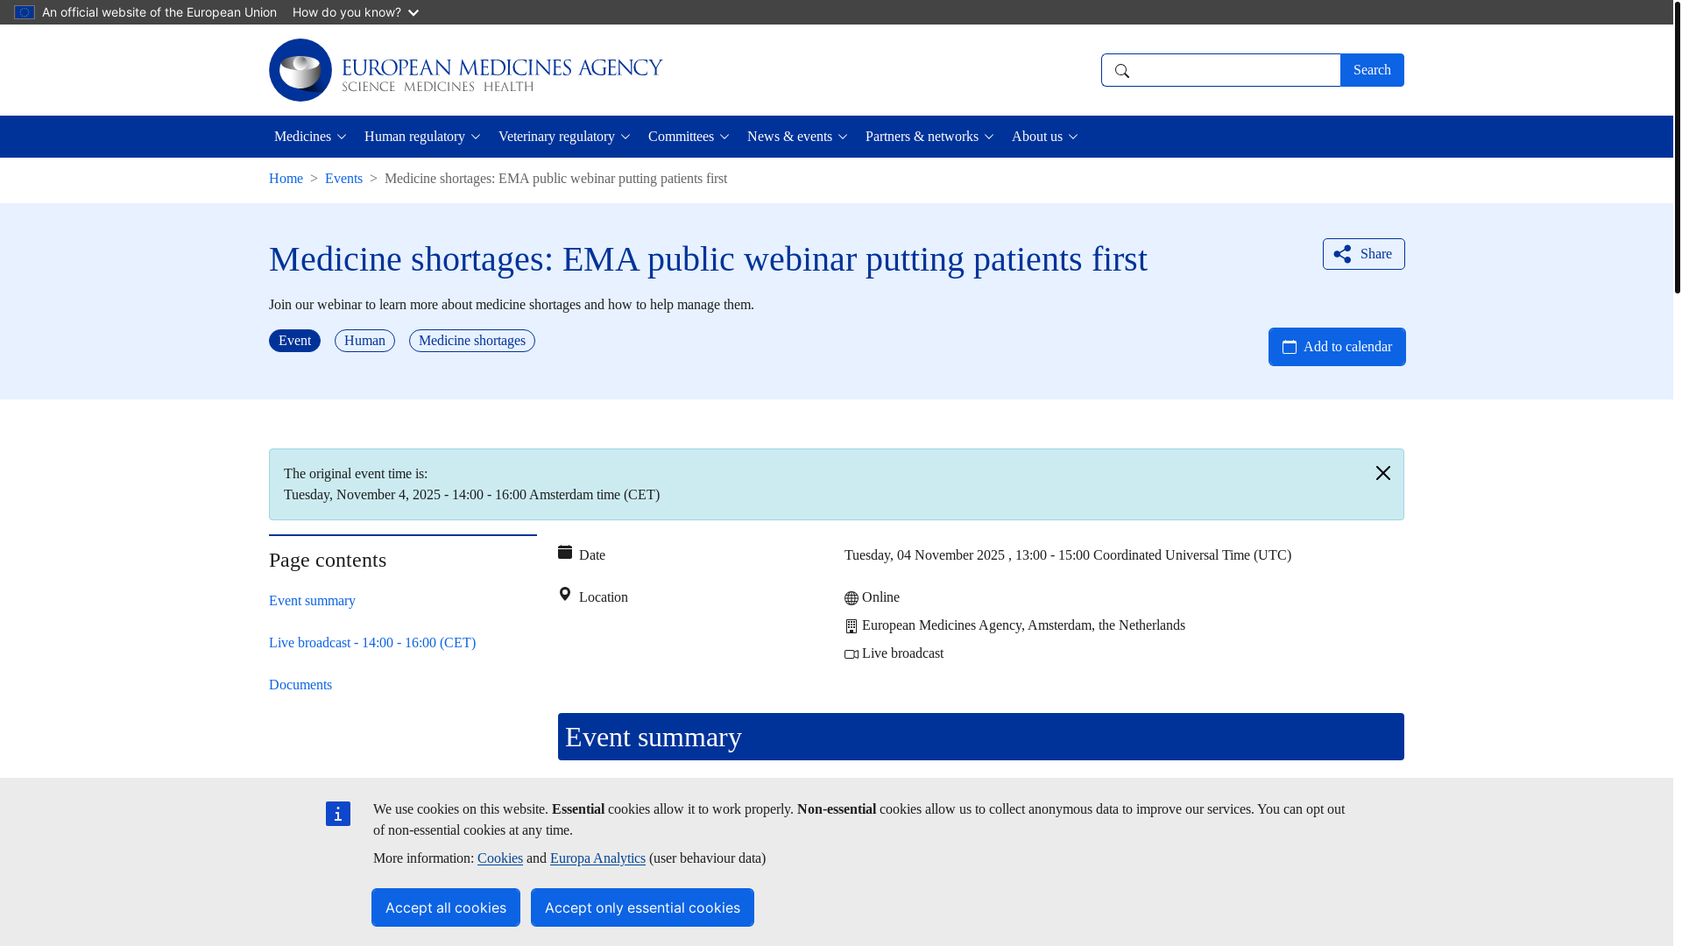1682x946 pixels.
Task: Dismiss the original event time notice
Action: [1382, 473]
